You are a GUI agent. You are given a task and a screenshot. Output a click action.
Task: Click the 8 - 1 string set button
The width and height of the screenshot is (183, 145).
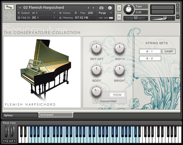pos(150,52)
